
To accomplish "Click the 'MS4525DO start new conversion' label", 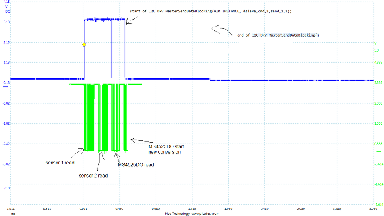I will [166, 150].
